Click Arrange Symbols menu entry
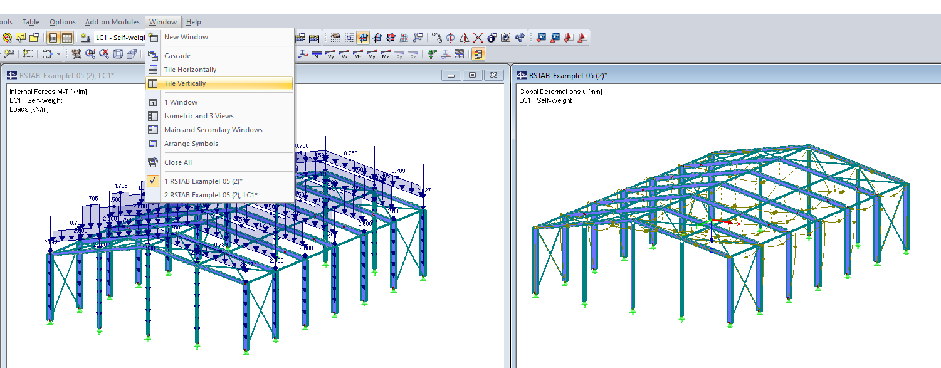The image size is (941, 368). click(x=219, y=144)
